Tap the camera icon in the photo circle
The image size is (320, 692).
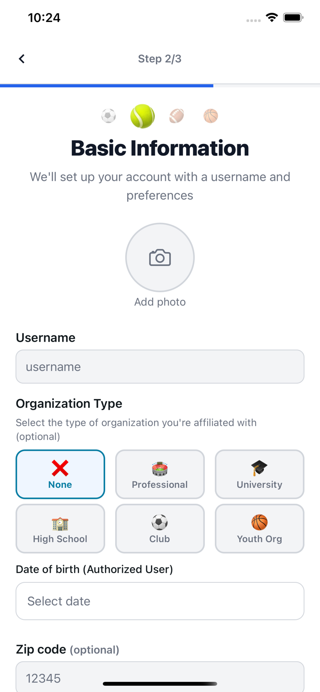click(x=160, y=258)
